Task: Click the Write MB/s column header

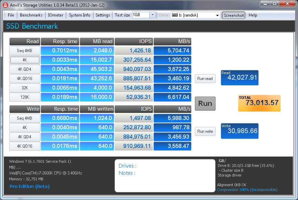Action: click(x=172, y=109)
